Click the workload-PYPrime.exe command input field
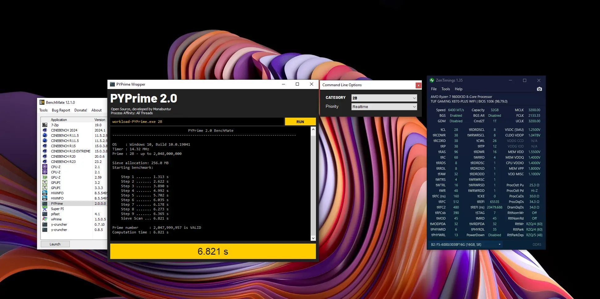 (x=197, y=122)
